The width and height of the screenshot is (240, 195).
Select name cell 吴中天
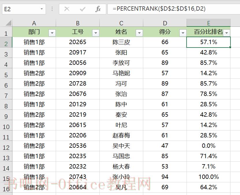coord(121,146)
